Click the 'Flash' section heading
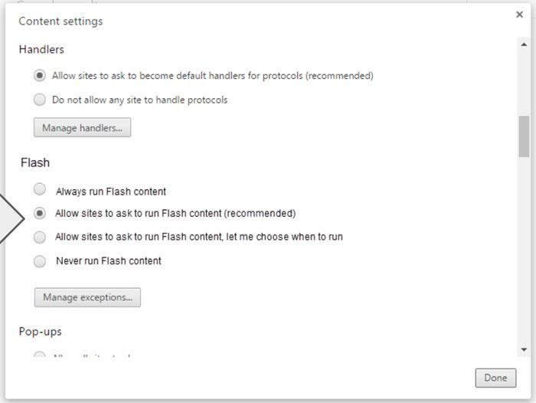Image resolution: width=536 pixels, height=403 pixels. [x=35, y=162]
